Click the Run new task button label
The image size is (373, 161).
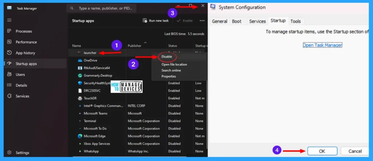point(159,21)
